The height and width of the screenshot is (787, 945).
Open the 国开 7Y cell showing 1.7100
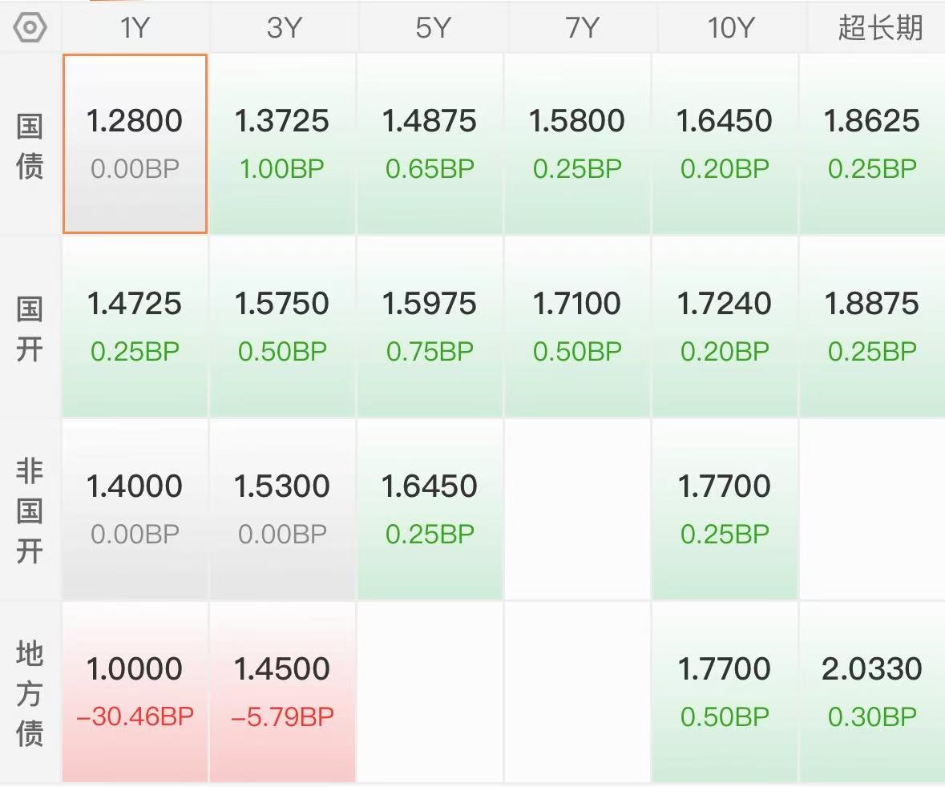point(577,326)
